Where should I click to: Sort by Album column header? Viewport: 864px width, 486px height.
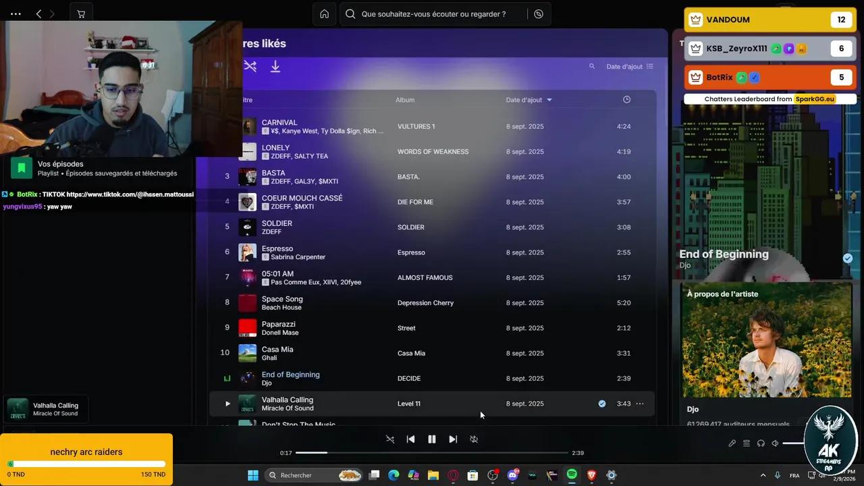pos(405,100)
